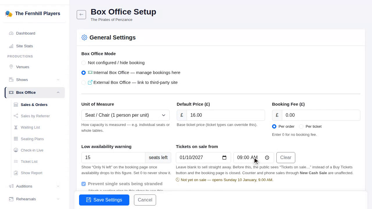Go to Venues page
Viewport: 372px width, 209px height.
click(x=35, y=67)
